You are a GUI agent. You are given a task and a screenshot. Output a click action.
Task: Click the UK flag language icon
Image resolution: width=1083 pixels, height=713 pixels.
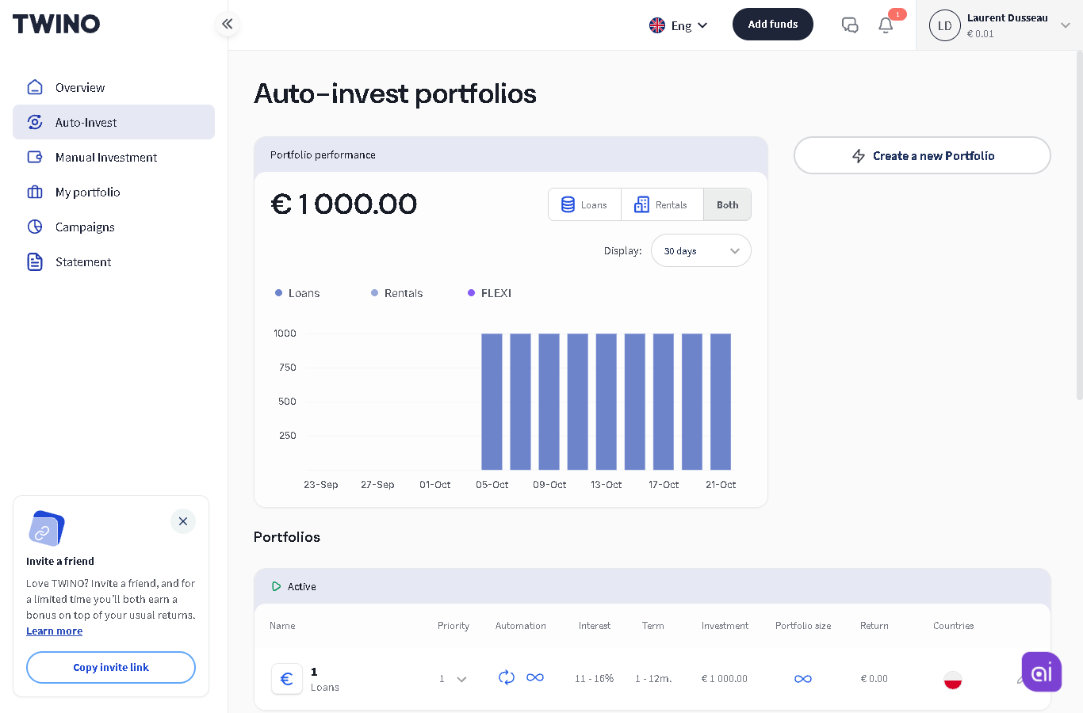[657, 25]
